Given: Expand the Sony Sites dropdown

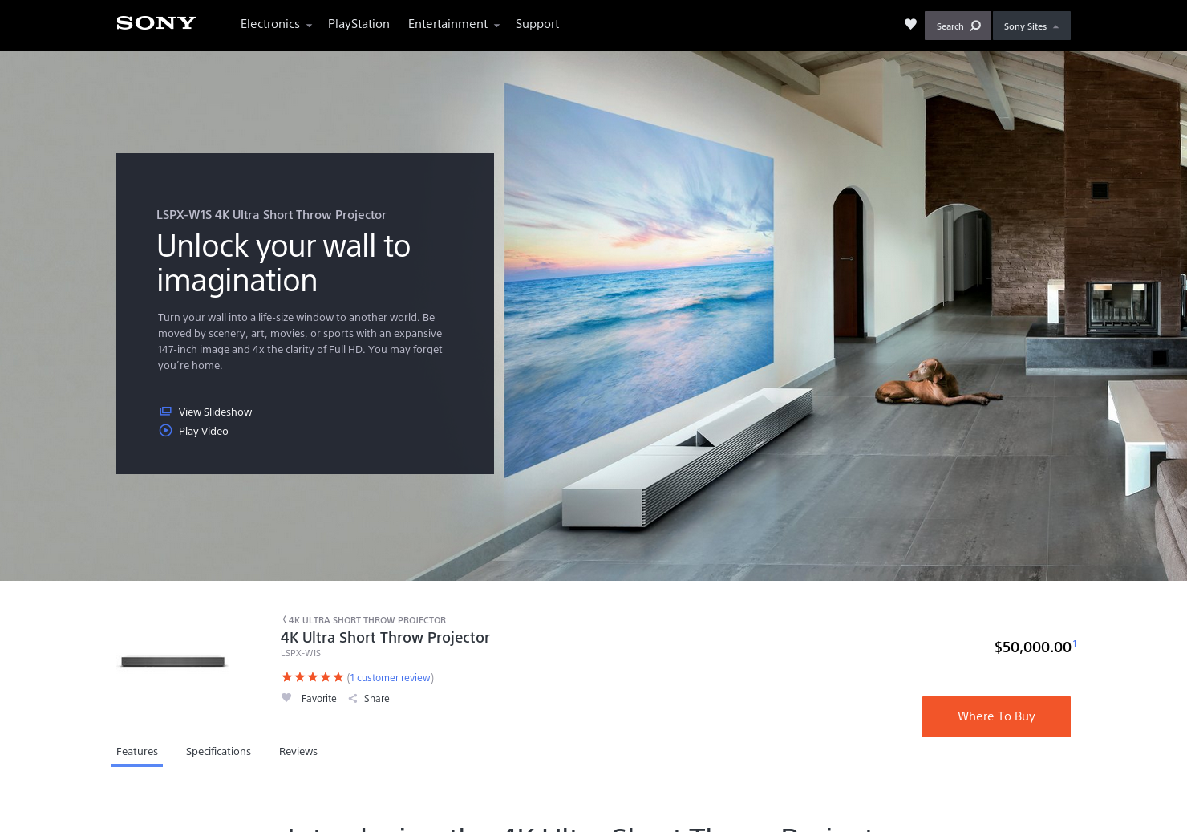Looking at the screenshot, I should [x=1031, y=26].
